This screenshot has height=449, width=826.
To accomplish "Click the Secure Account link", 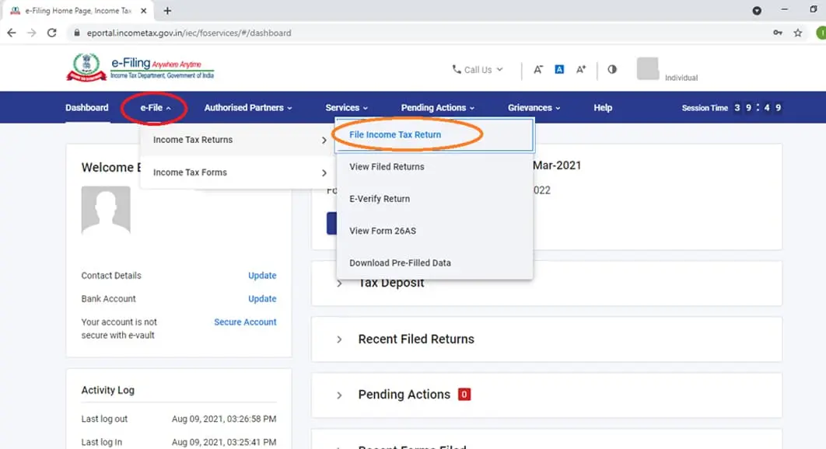I will click(245, 322).
